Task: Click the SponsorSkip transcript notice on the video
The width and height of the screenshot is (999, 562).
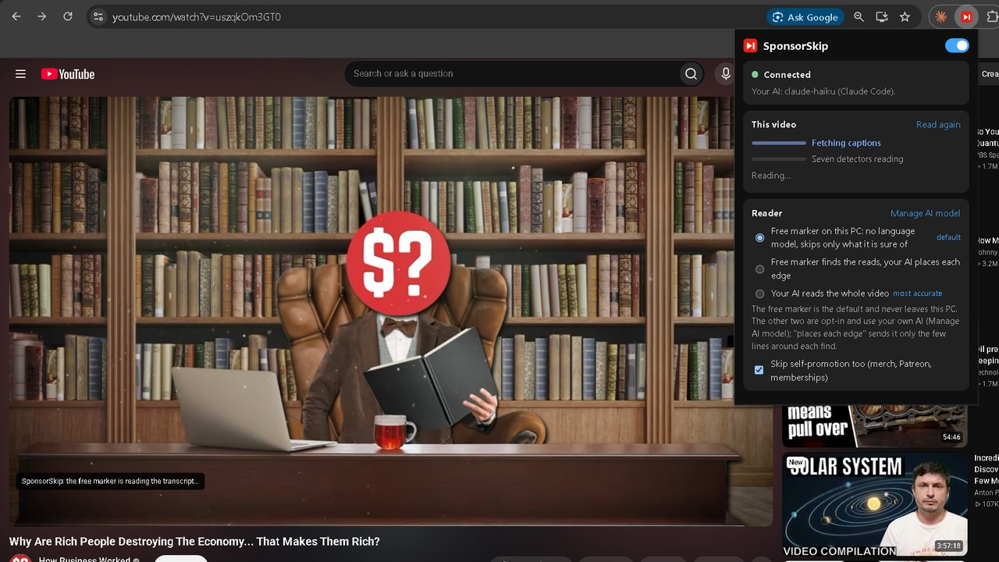Action: pyautogui.click(x=110, y=482)
